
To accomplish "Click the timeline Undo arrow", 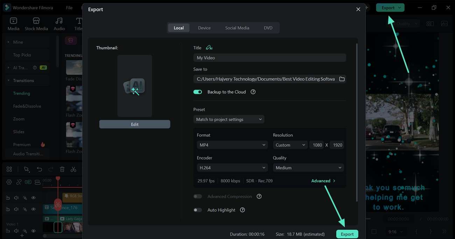I will [39, 169].
